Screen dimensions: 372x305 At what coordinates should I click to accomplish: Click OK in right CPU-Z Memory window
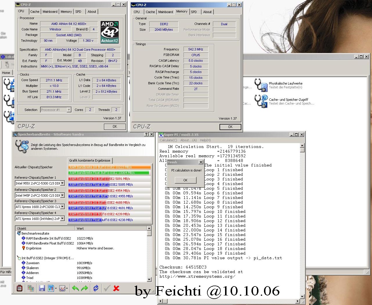tap(231, 127)
